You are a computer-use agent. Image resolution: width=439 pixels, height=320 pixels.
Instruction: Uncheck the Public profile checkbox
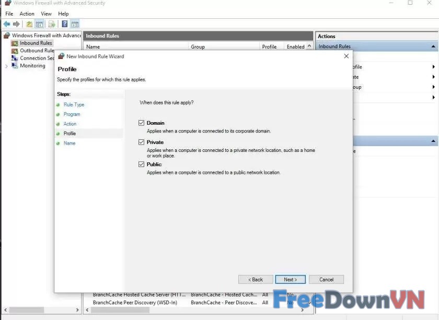tap(141, 164)
